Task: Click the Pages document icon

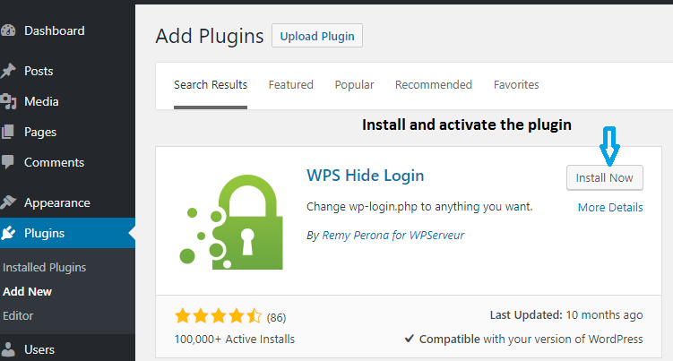Action: 8,132
